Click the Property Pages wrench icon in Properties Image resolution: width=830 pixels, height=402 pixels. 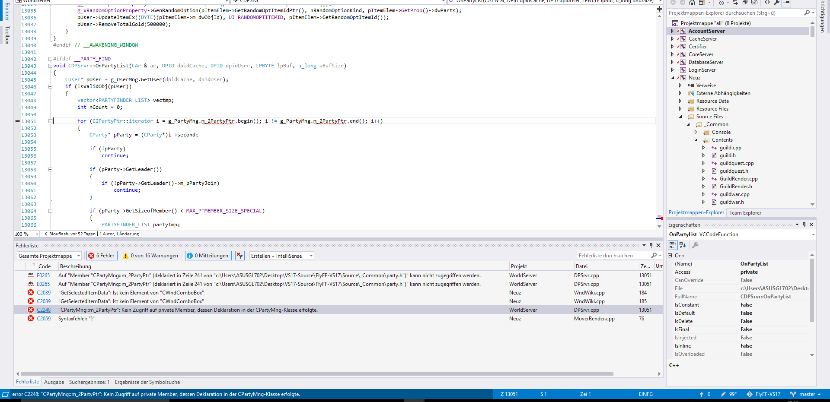click(x=695, y=245)
